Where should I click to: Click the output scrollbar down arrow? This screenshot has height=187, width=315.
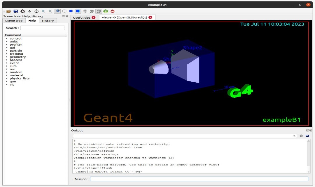pyautogui.click(x=309, y=172)
